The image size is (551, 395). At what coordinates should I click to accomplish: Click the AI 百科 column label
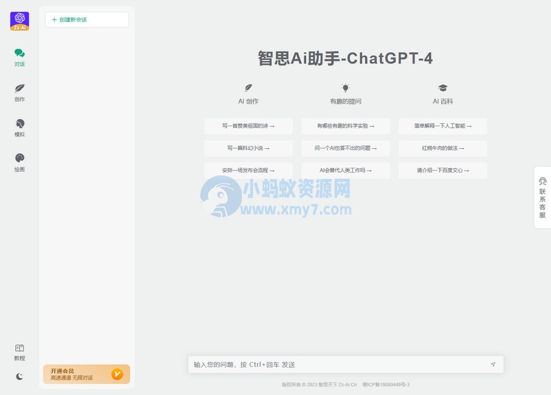click(443, 101)
